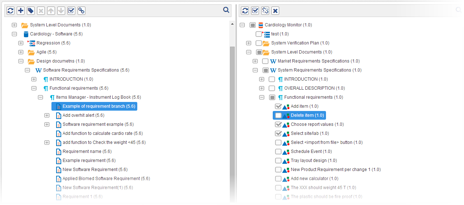This screenshot has height=205, width=464.
Task: Click the refresh icon in right panel toolbar
Action: coord(245,11)
